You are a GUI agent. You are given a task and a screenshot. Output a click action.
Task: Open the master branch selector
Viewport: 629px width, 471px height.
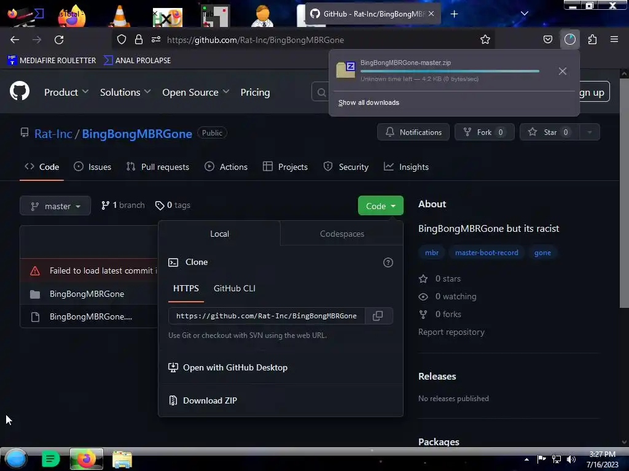(55, 206)
